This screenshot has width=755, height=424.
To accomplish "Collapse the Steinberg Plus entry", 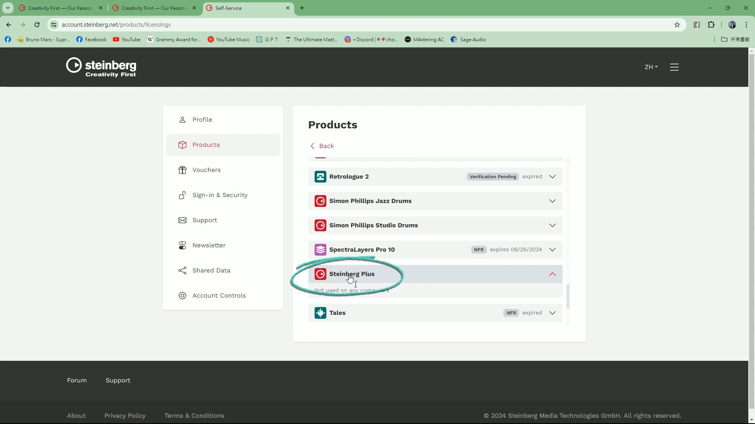I will click(552, 274).
